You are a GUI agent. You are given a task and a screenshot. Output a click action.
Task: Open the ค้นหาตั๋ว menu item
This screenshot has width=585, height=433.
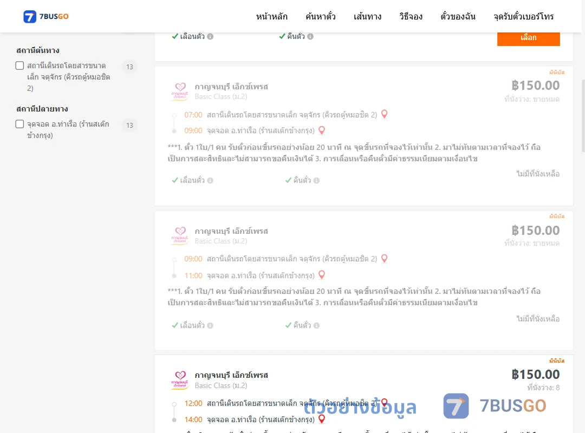[321, 16]
